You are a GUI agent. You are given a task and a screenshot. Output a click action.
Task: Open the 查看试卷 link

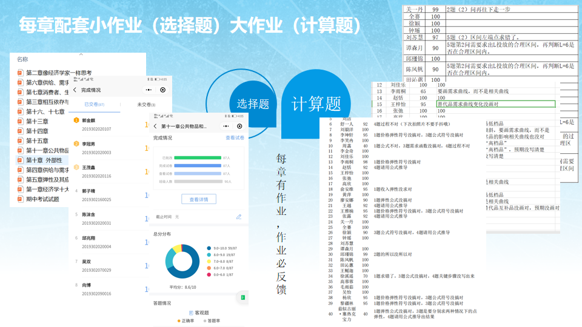[x=235, y=138]
